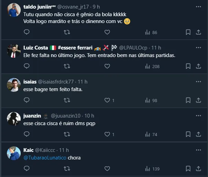Viewport: 208px width, 177px height.
Task: Reply to juanzin's tweet
Action: (x=27, y=134)
